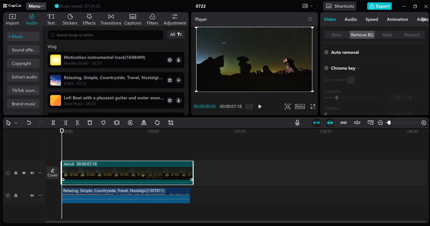Open the Brand music category
This screenshot has height=226, width=430.
point(24,104)
